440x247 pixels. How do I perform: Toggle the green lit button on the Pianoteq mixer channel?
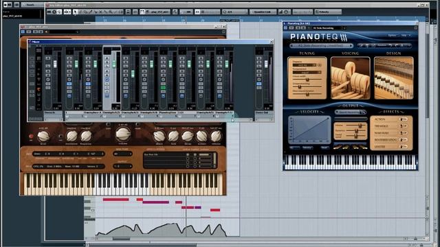click(163, 88)
